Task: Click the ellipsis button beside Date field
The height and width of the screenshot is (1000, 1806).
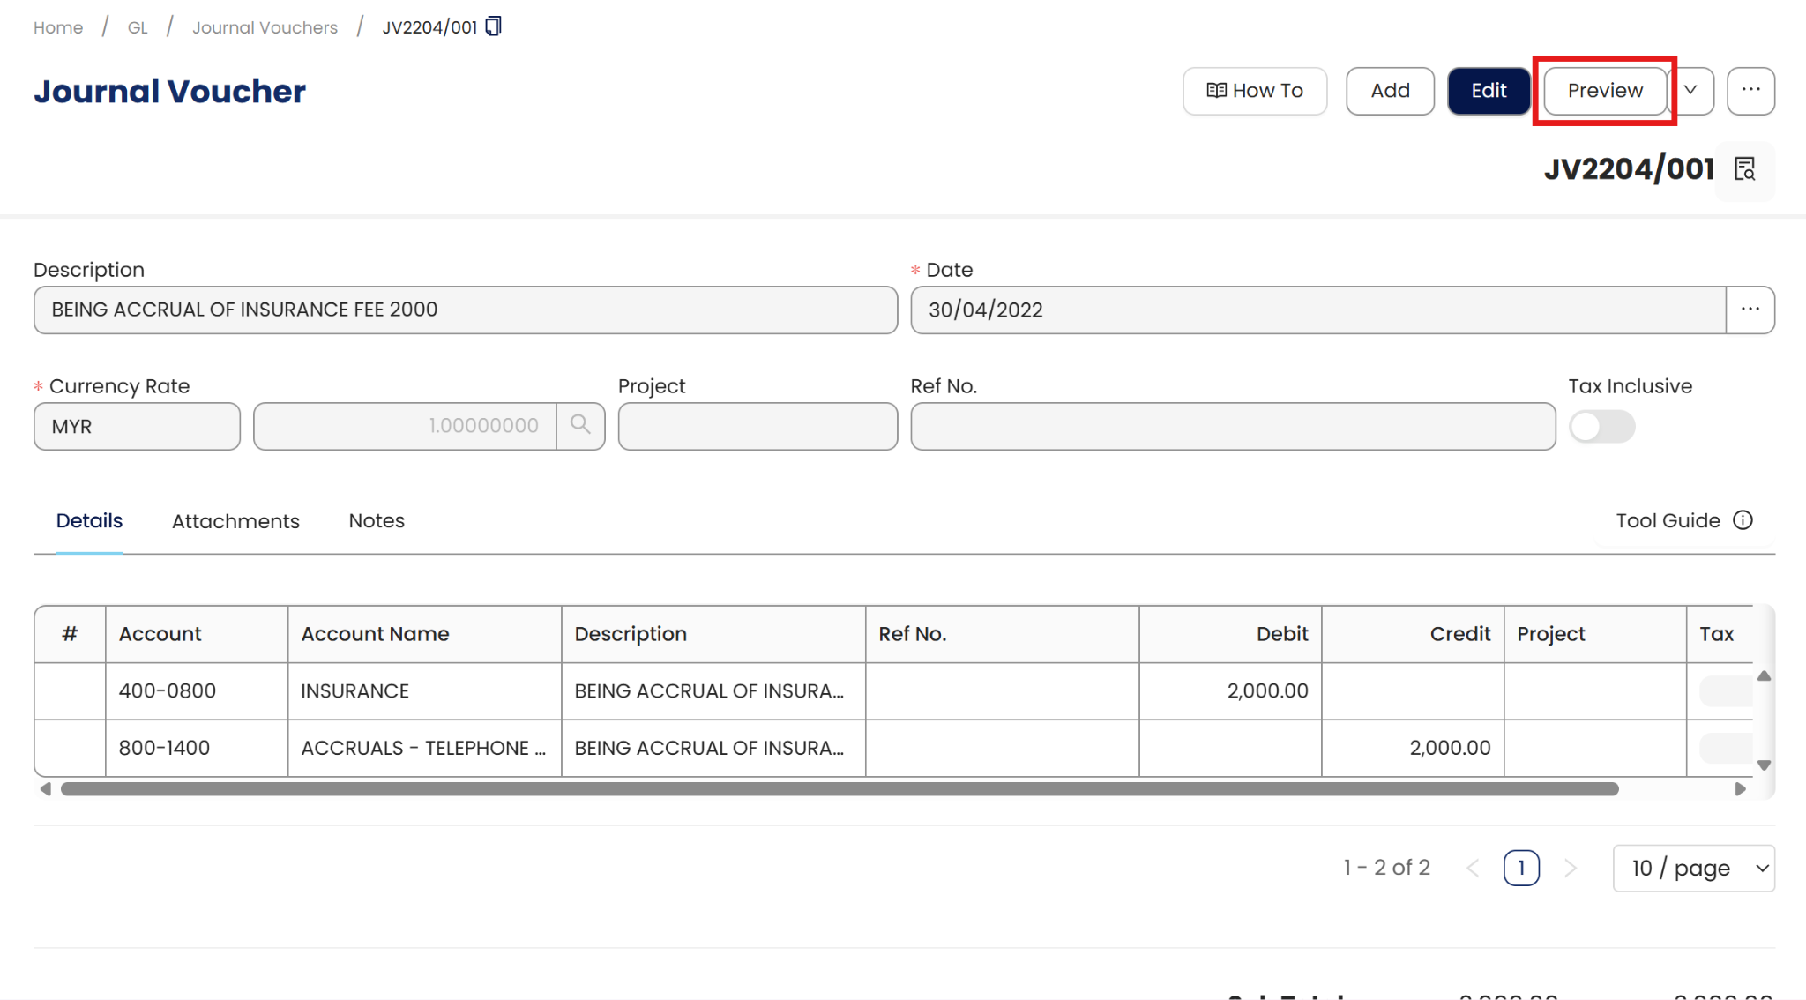Action: (1750, 310)
